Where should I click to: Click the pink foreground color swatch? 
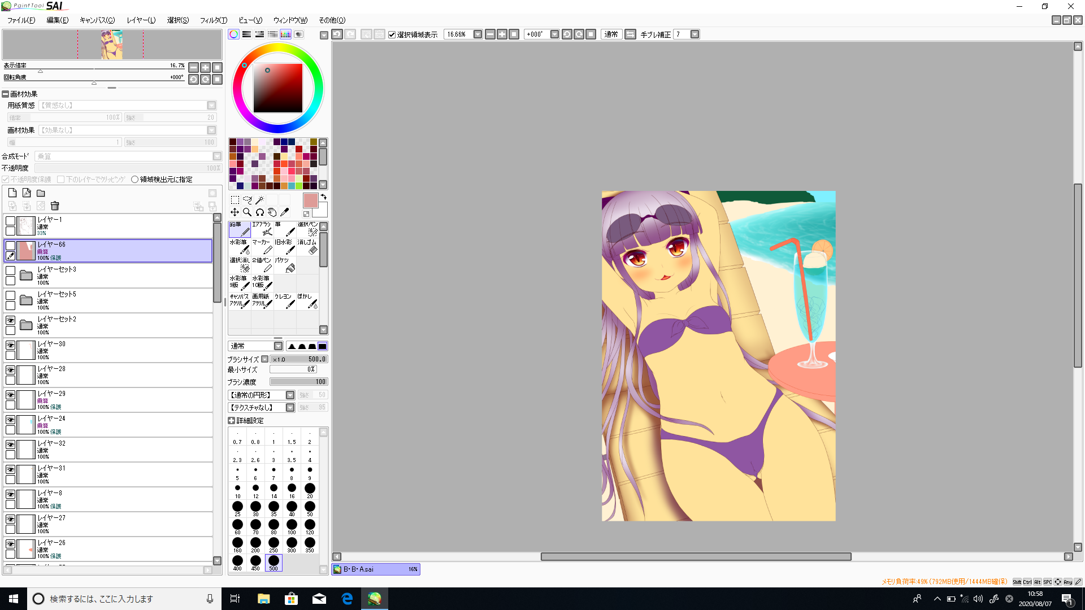click(x=311, y=201)
